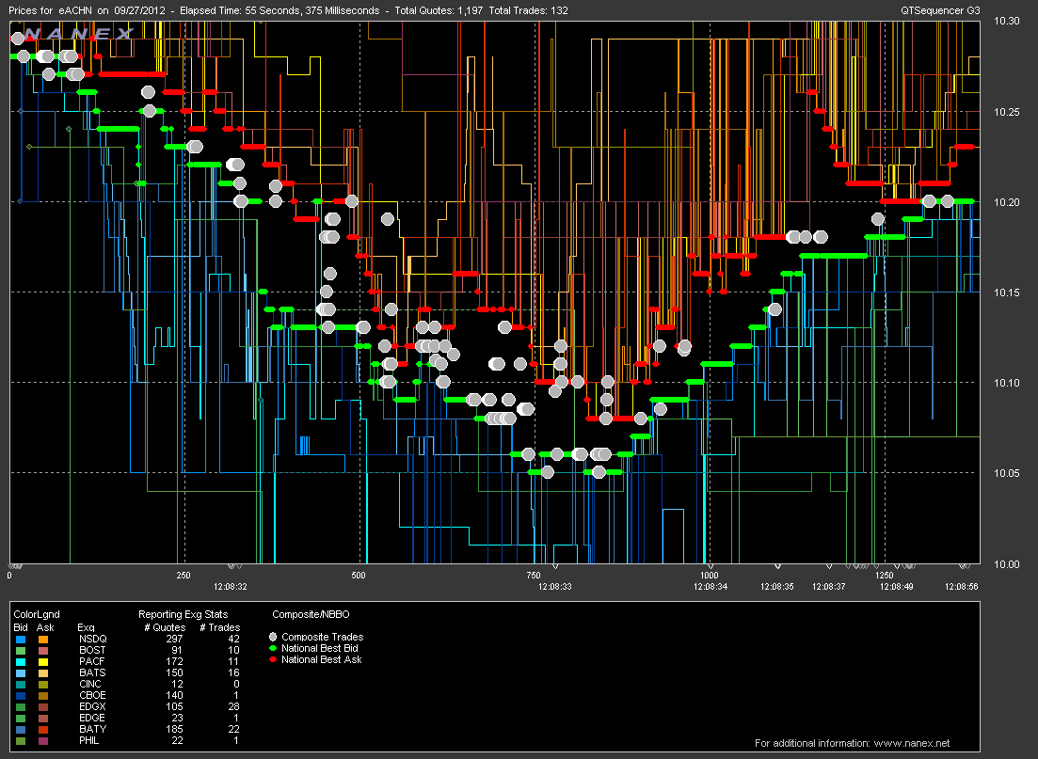Click the 12:08:34 time axis label
1038x759 pixels.
711,586
